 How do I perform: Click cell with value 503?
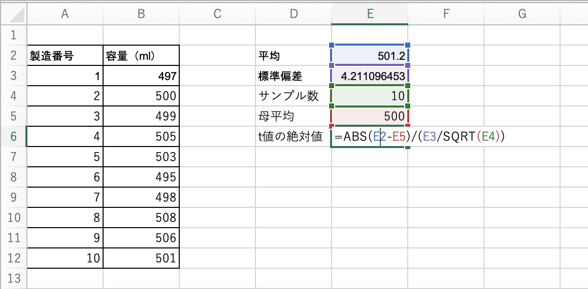point(141,157)
